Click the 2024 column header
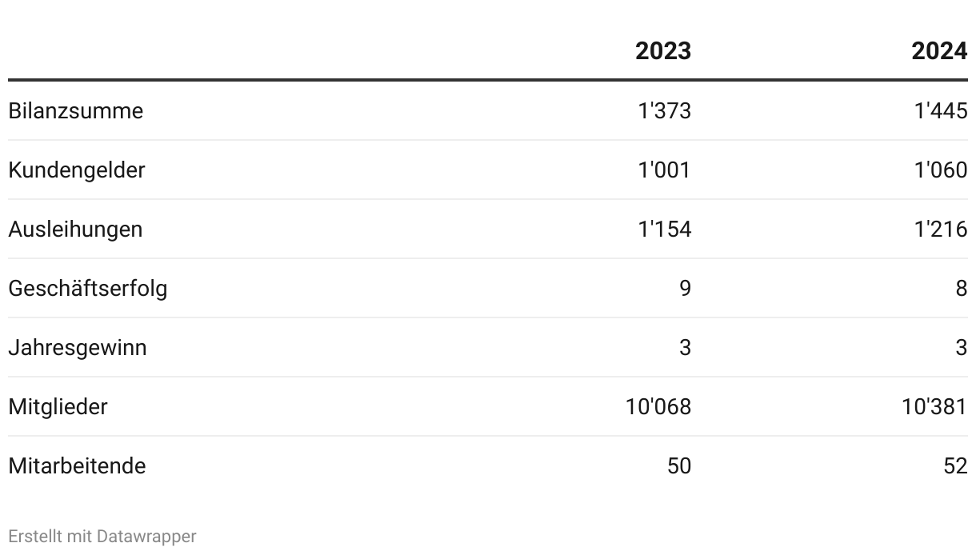The width and height of the screenshot is (976, 555). [939, 51]
